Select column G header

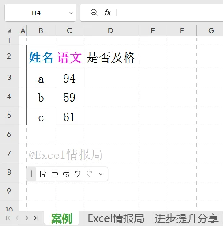(x=210, y=30)
